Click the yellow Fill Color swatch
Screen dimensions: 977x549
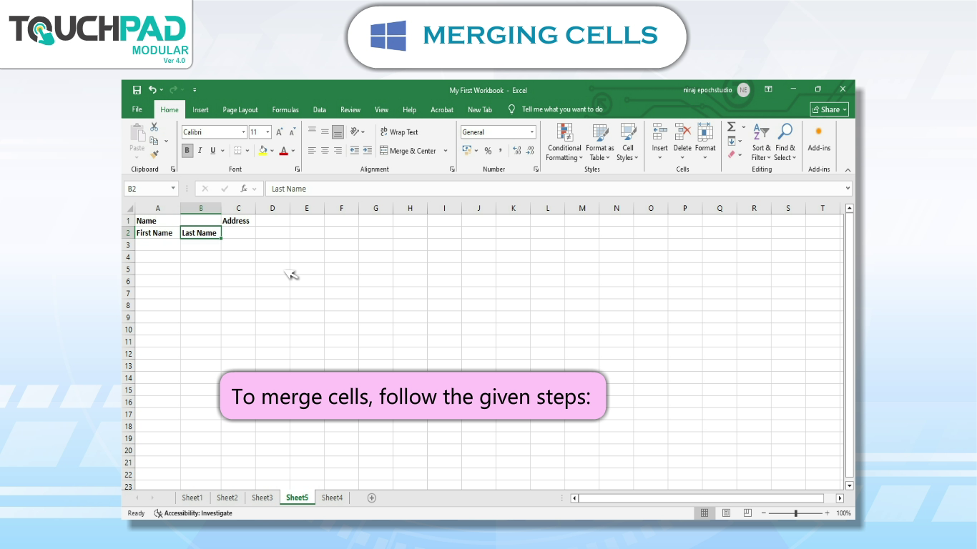[x=262, y=151]
